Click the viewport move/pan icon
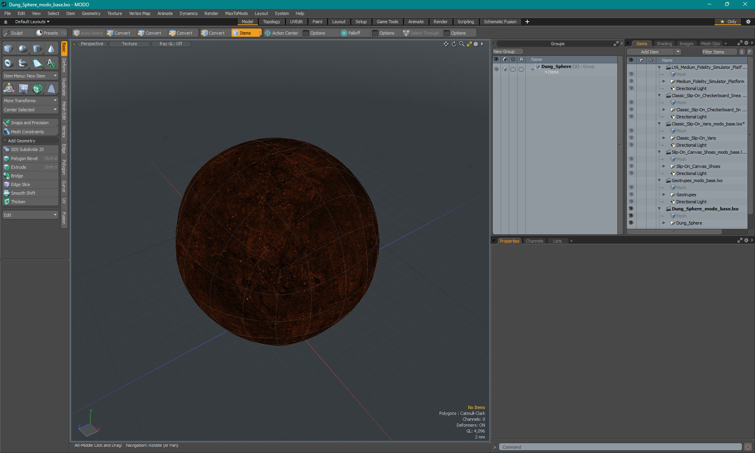This screenshot has width=755, height=453. click(x=446, y=44)
